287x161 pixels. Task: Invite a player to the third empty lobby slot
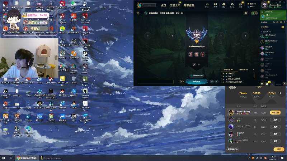click(221, 36)
